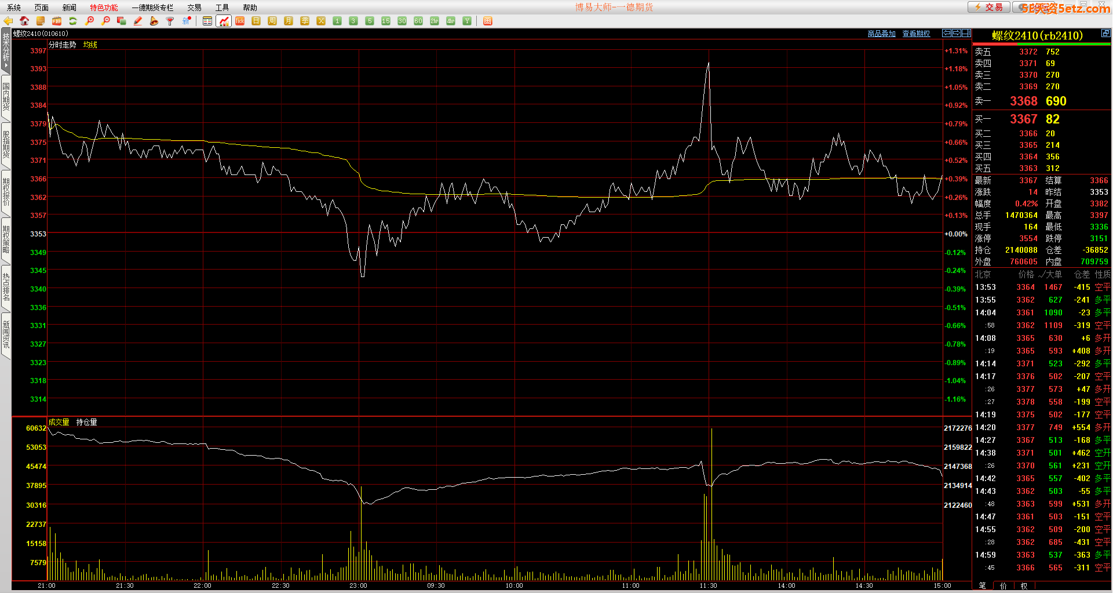Select the red drawing pencil tool
The image size is (1113, 593).
(x=138, y=21)
